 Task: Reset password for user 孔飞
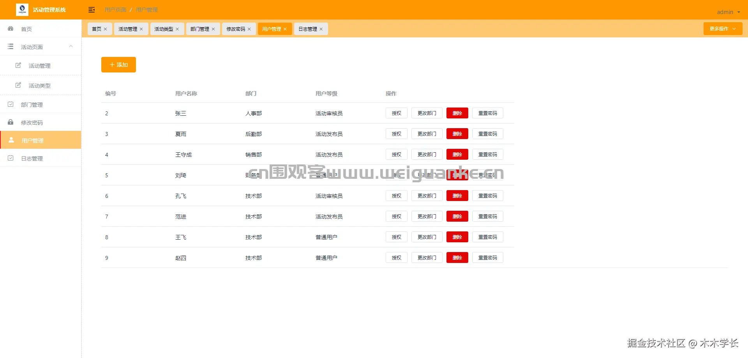[x=488, y=196]
